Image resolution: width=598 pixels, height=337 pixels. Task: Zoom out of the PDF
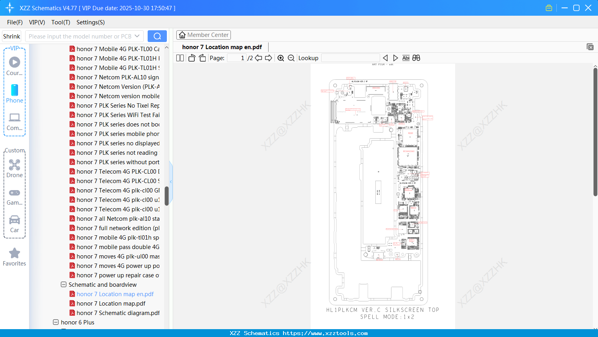point(291,58)
